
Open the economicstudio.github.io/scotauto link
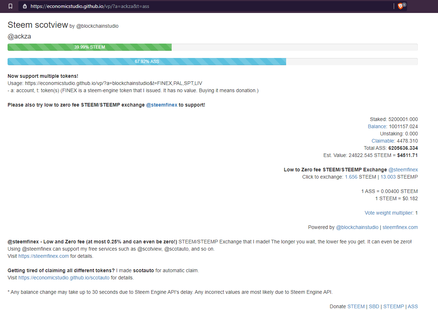64,278
